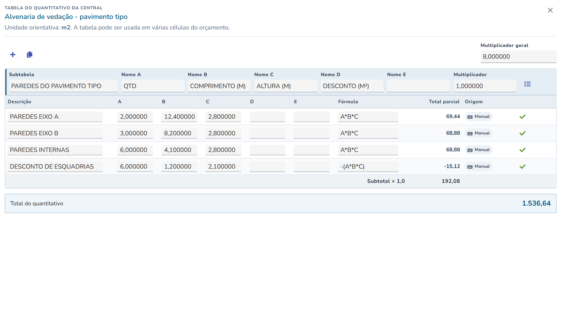Image resolution: width=561 pixels, height=315 pixels.
Task: Select total parcial value 69,44
Action: click(453, 116)
